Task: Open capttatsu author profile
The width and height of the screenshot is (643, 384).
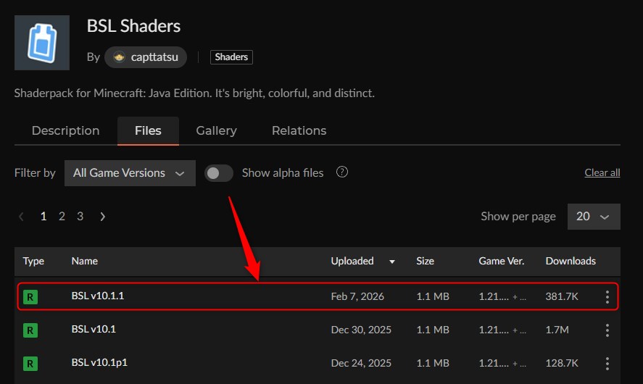Action: pyautogui.click(x=146, y=57)
